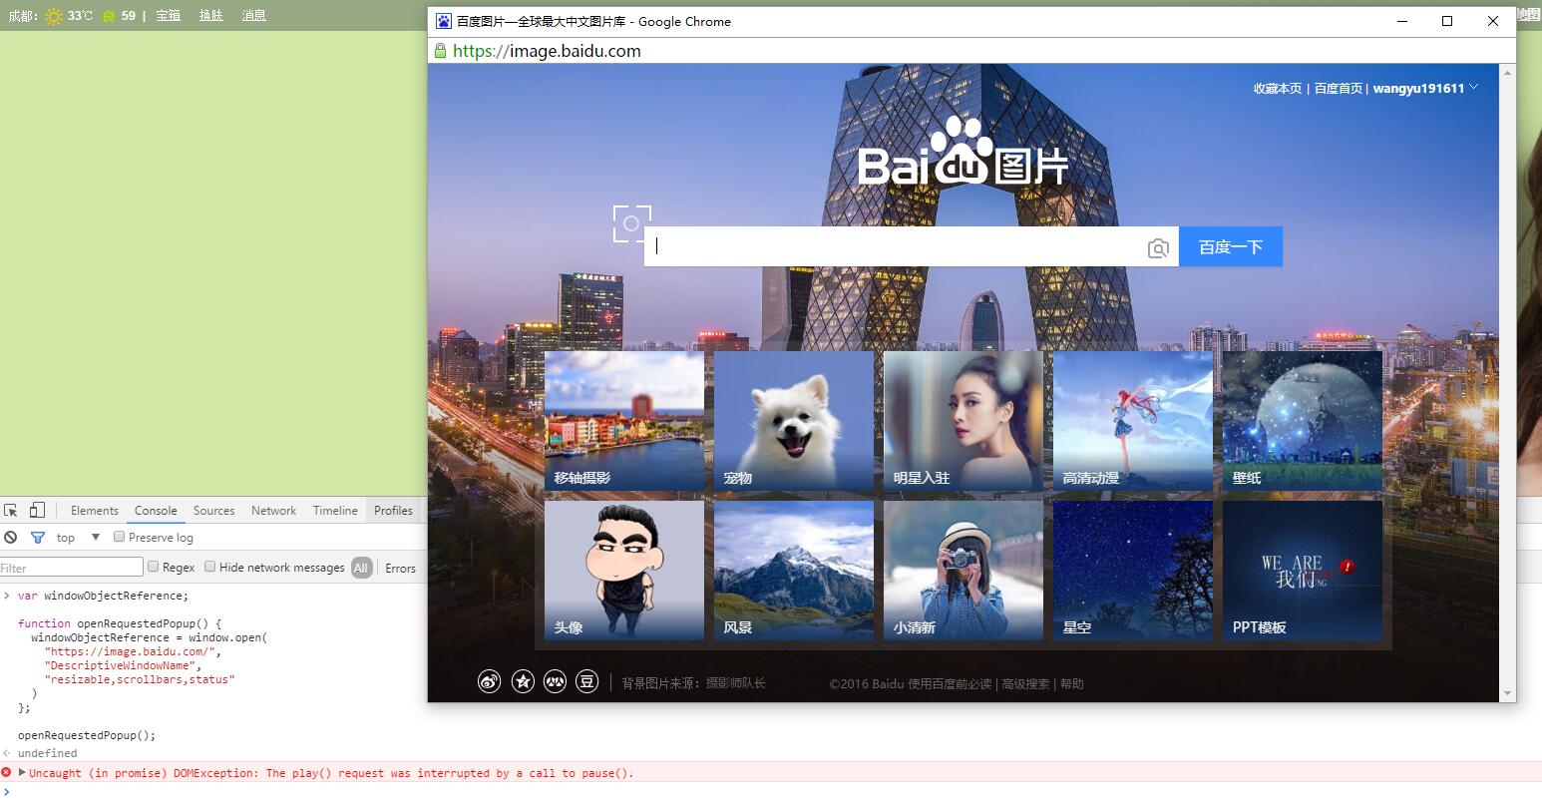
Task: Toggle the device emulation icon in DevTools
Action: 37,509
